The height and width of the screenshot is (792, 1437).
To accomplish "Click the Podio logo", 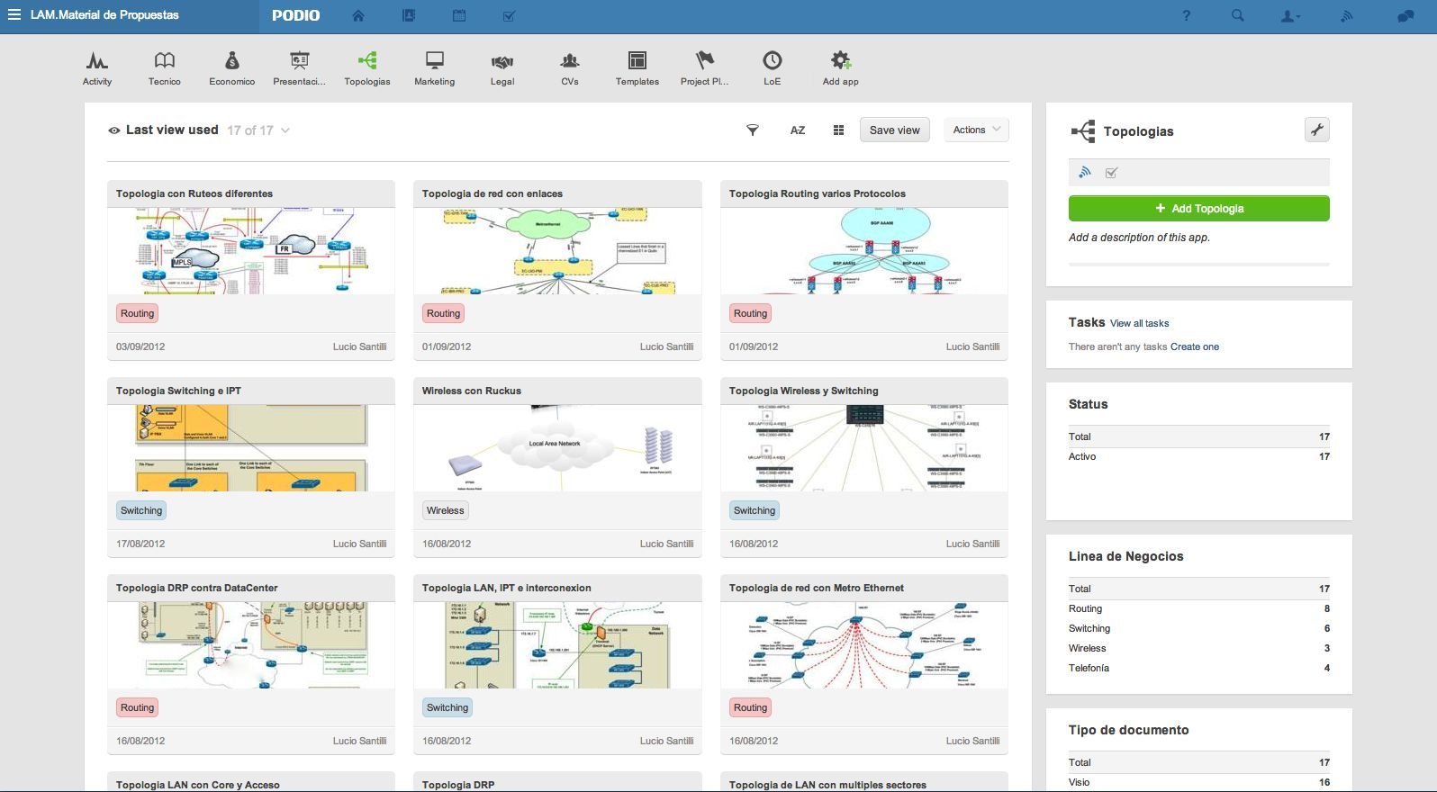I will (x=295, y=15).
